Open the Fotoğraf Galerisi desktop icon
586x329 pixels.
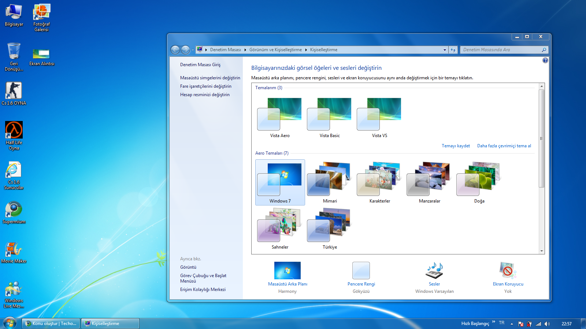pos(41,18)
